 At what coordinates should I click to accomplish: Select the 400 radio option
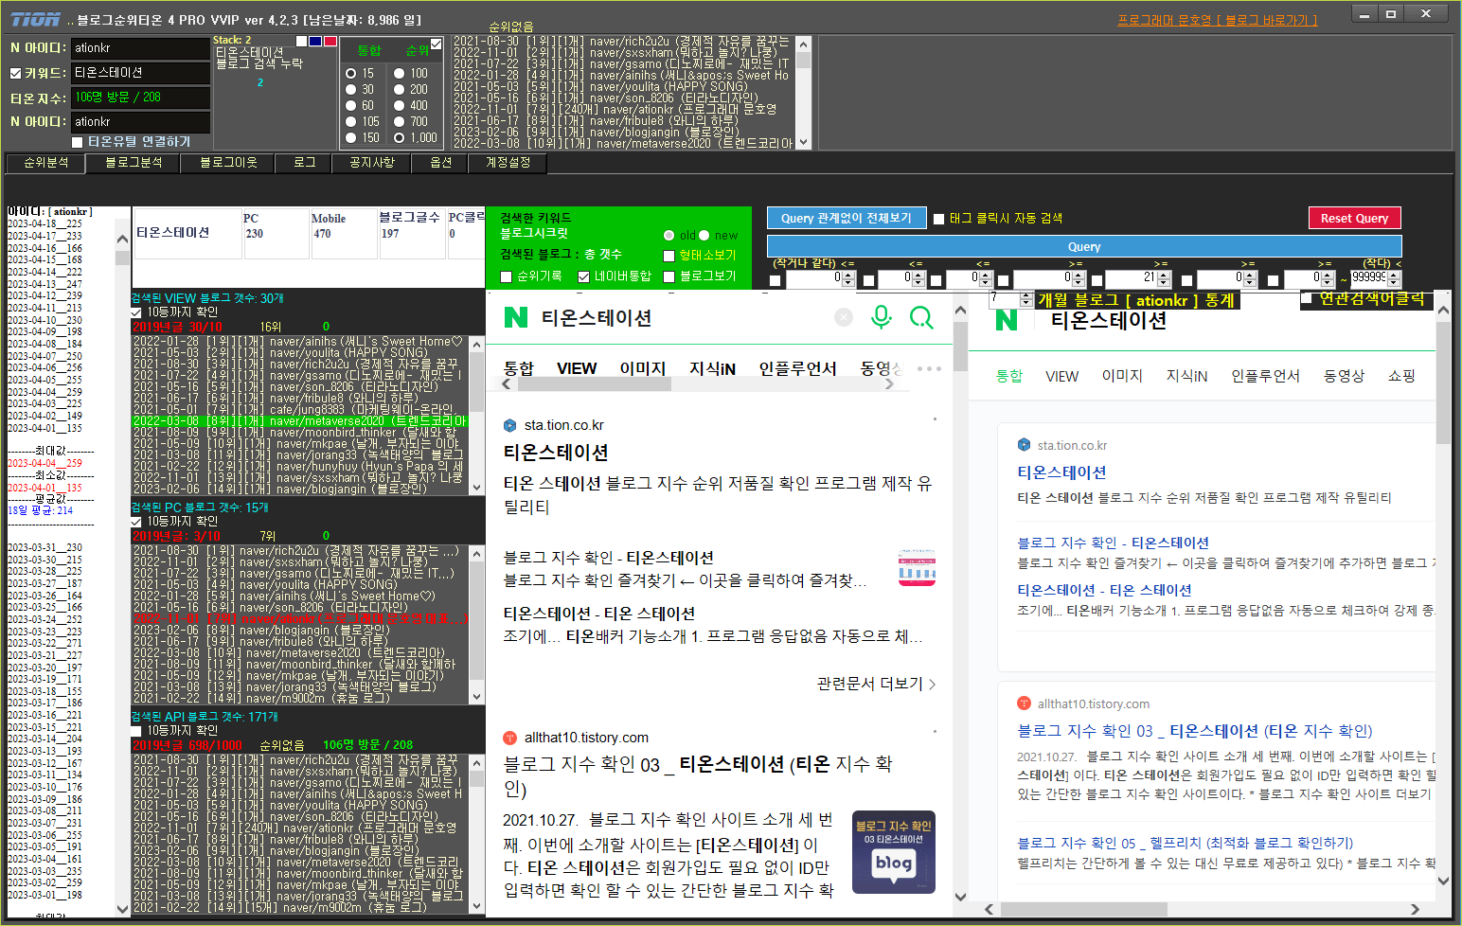(x=400, y=105)
